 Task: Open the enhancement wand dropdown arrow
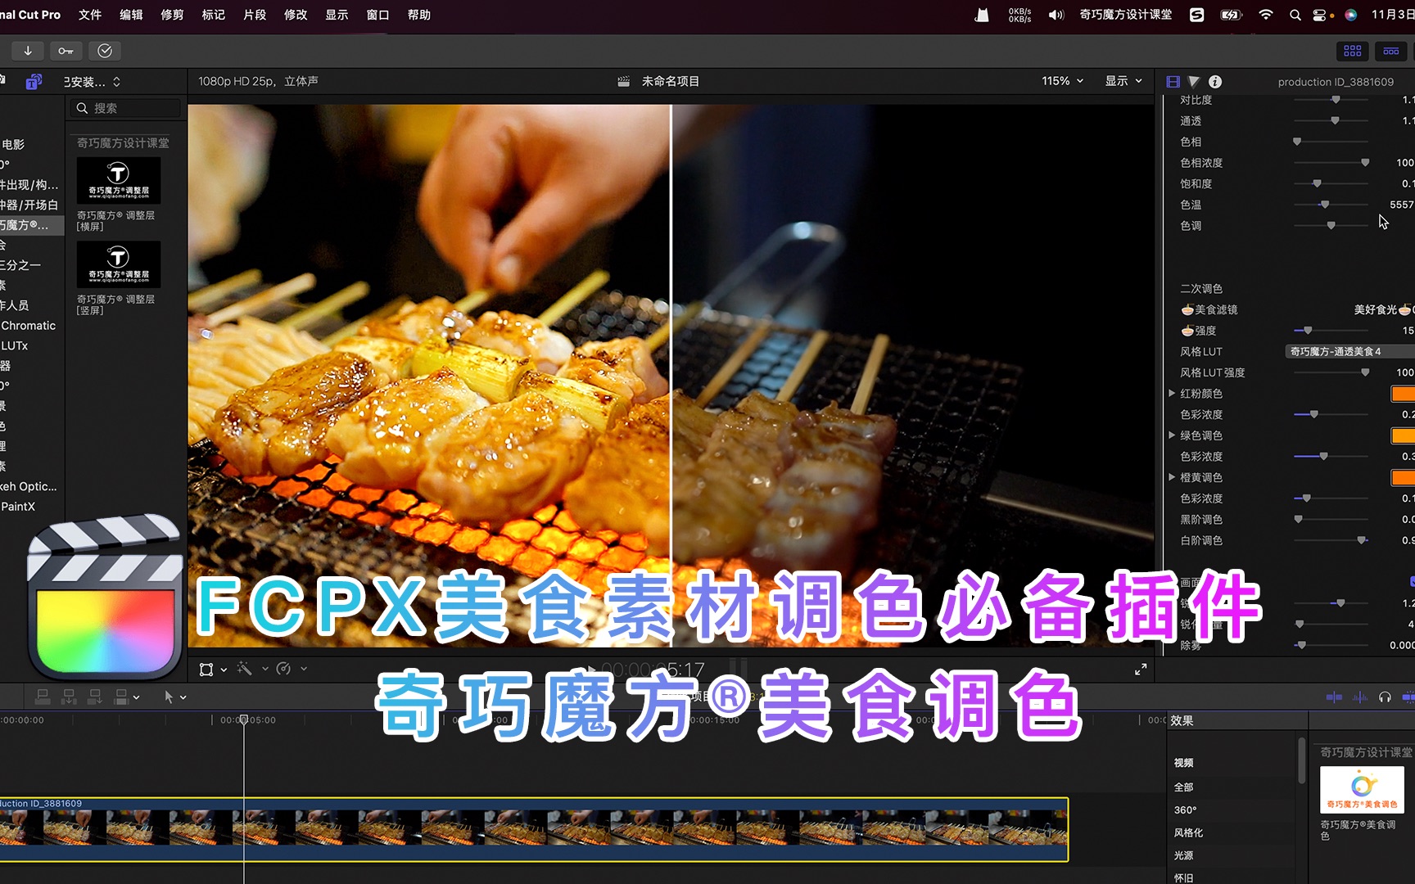[x=265, y=669]
